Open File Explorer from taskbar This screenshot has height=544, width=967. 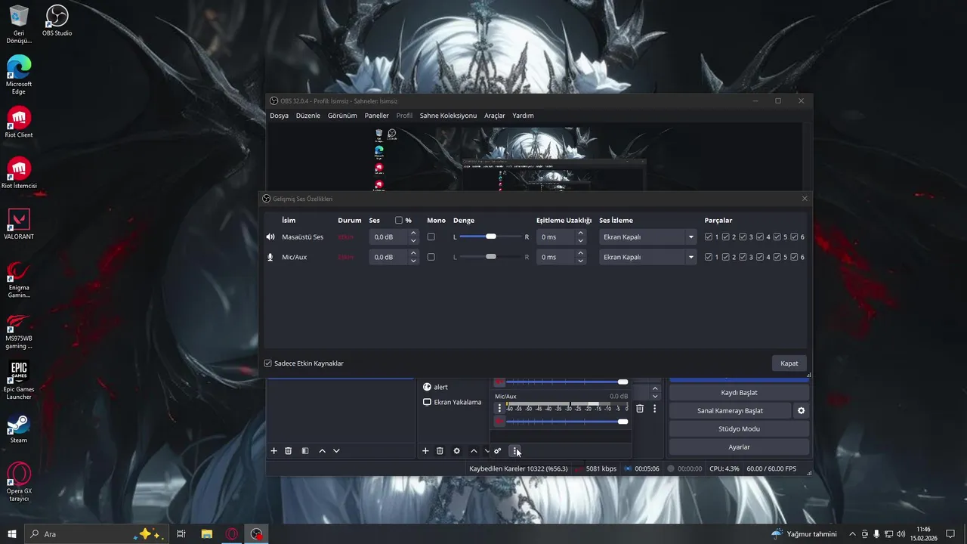click(206, 533)
